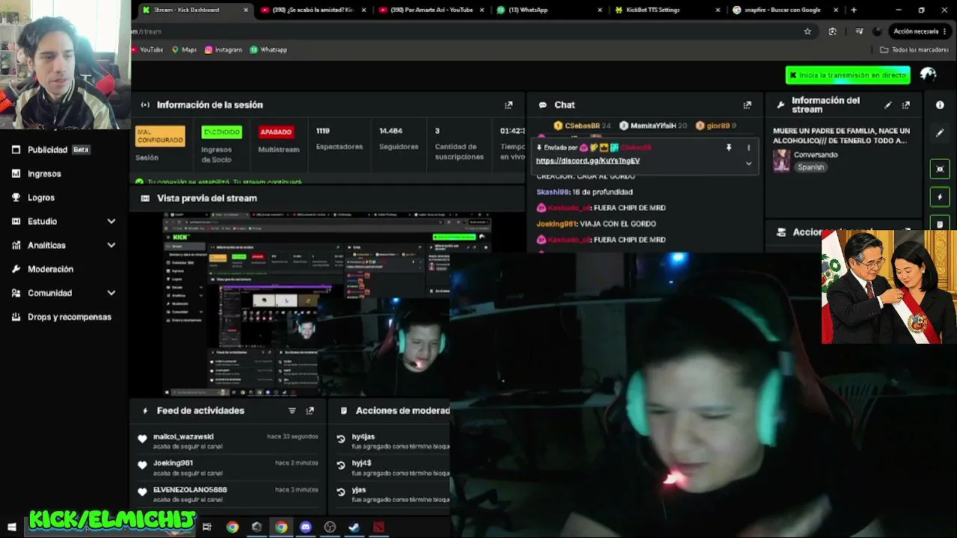The image size is (957, 538).
Task: Click the Joeking981 follow entry
Action: (229, 468)
